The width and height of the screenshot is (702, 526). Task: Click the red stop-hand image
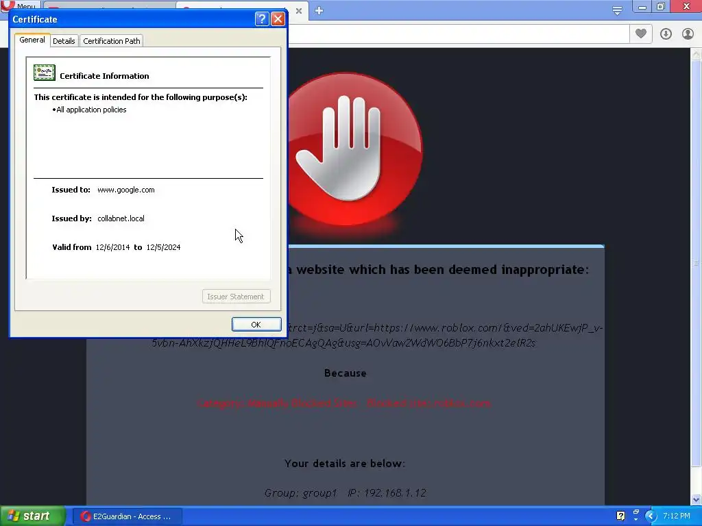354,149
